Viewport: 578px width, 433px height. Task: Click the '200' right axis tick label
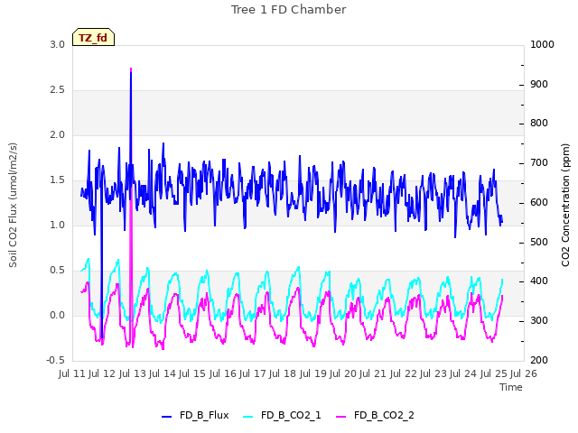pos(539,360)
